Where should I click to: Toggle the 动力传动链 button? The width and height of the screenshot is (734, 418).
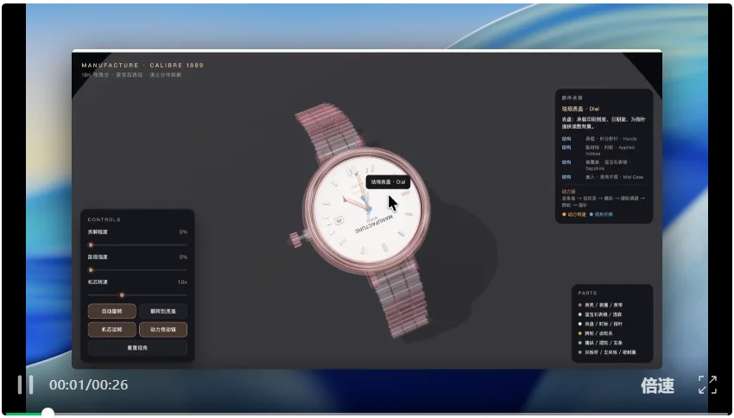click(163, 330)
